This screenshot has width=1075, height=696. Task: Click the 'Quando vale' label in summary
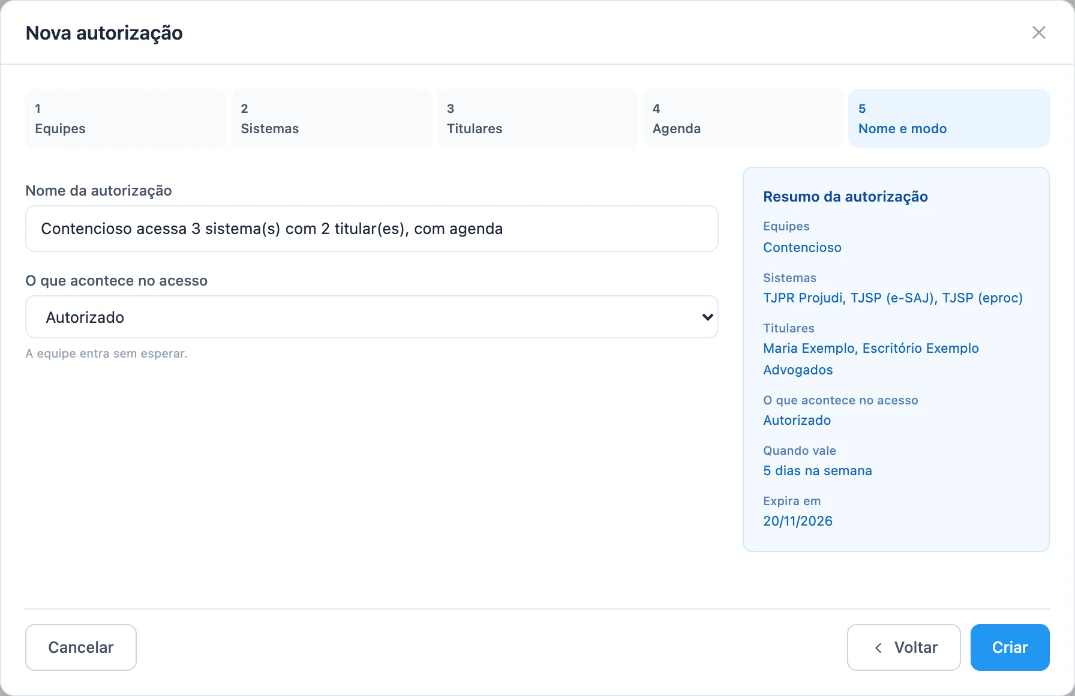pyautogui.click(x=799, y=451)
